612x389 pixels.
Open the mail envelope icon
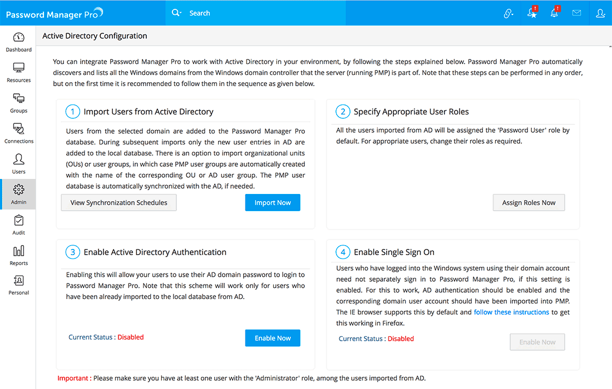coord(576,13)
